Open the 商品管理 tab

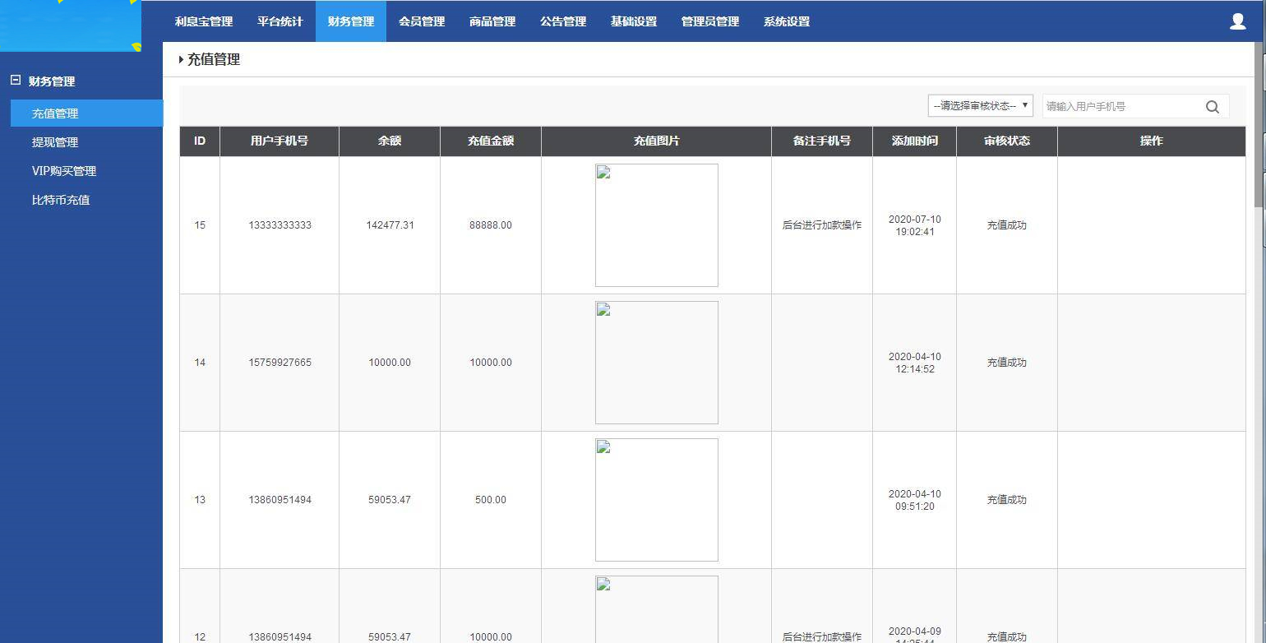(x=492, y=21)
